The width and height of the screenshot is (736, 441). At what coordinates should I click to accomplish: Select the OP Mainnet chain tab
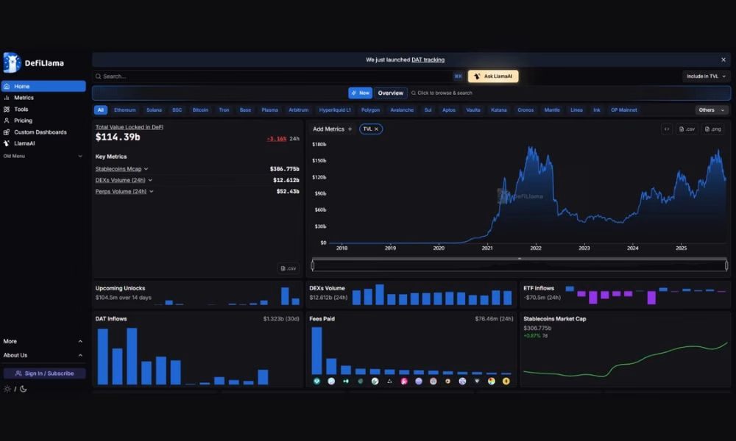(x=624, y=110)
